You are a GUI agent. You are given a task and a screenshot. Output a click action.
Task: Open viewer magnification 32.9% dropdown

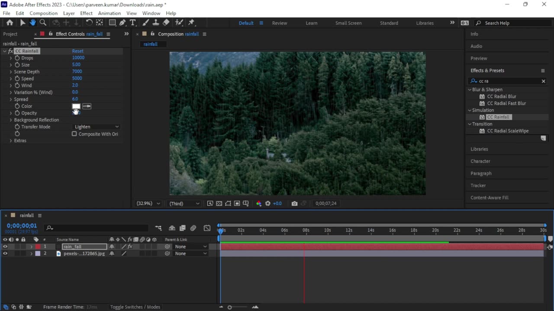point(148,203)
